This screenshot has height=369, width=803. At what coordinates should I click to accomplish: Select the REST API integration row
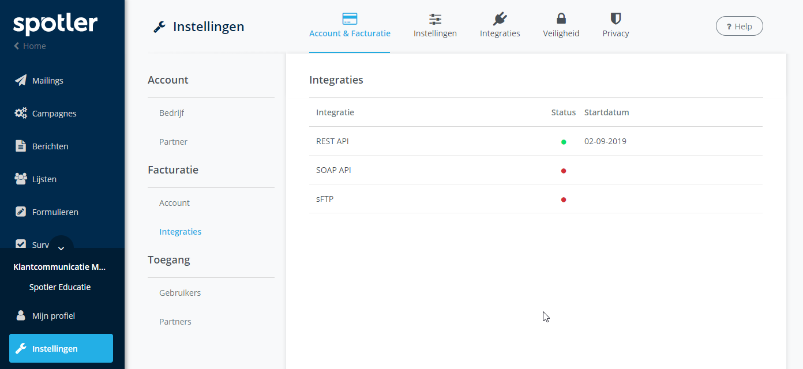332,141
